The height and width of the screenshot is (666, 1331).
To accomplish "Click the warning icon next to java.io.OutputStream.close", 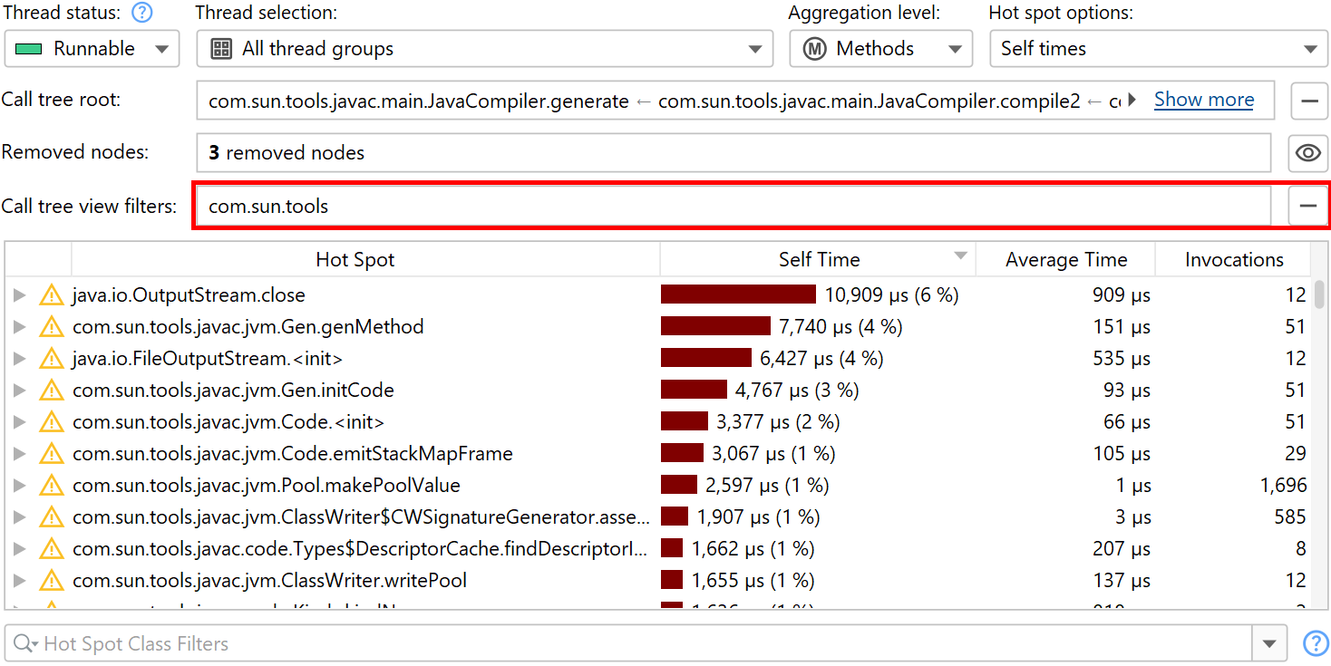I will click(x=51, y=295).
